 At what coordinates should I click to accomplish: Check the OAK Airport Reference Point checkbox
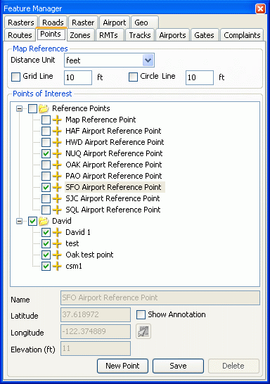click(46, 165)
